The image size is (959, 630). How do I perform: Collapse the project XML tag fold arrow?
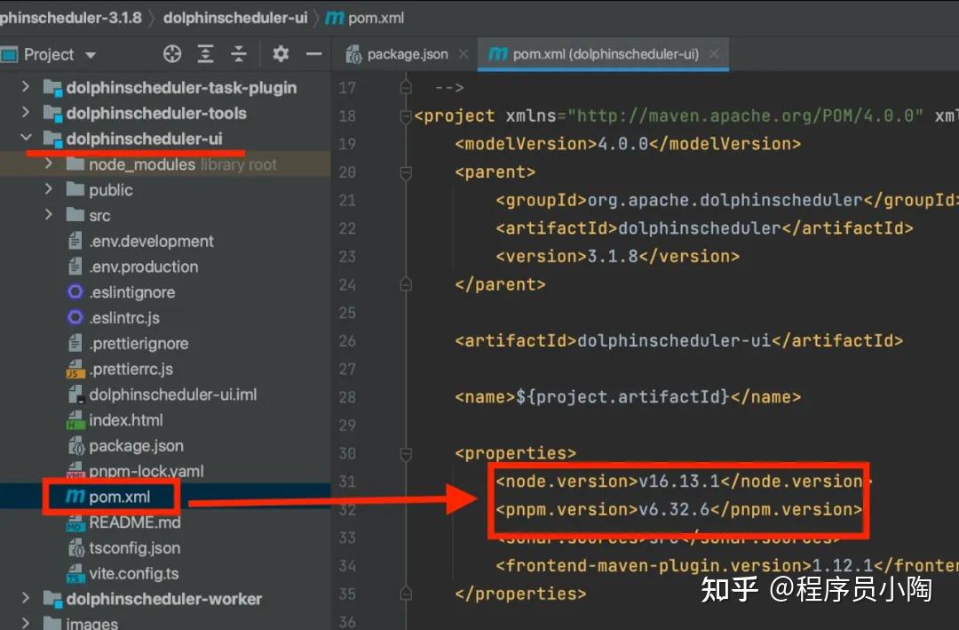406,115
